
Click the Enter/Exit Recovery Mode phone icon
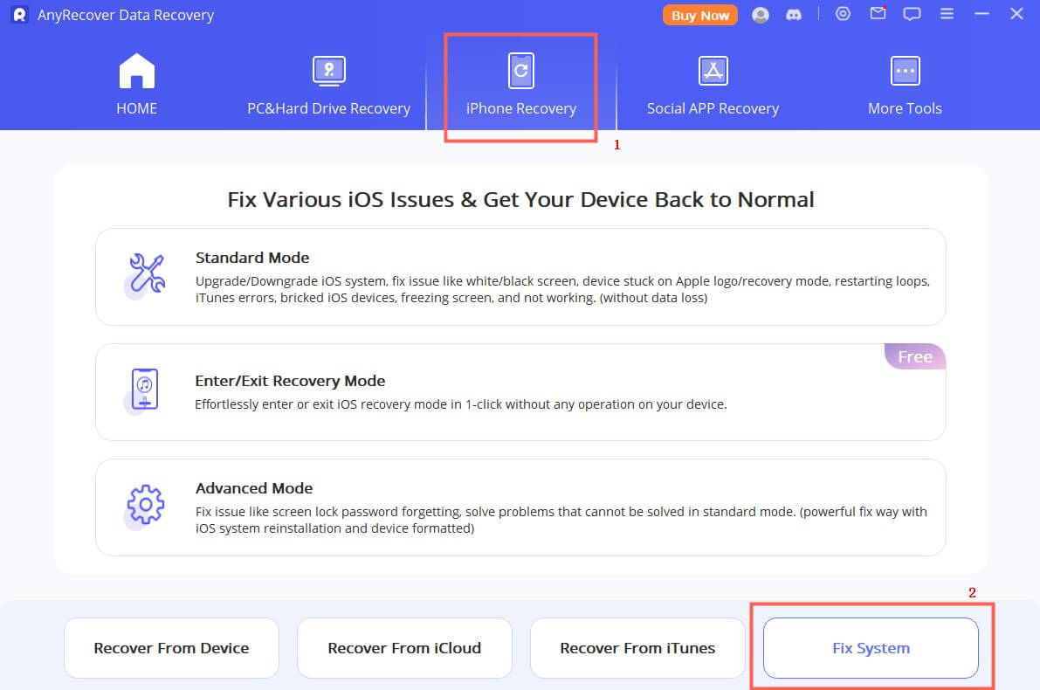[142, 390]
